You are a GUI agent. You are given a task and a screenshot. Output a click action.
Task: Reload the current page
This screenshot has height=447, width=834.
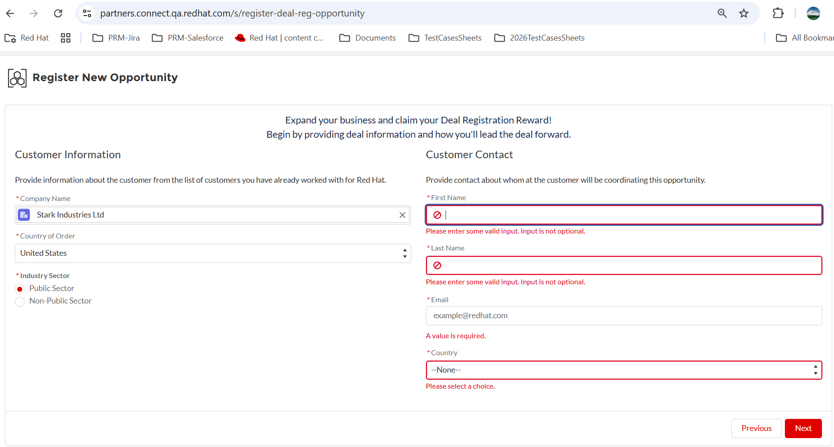58,13
